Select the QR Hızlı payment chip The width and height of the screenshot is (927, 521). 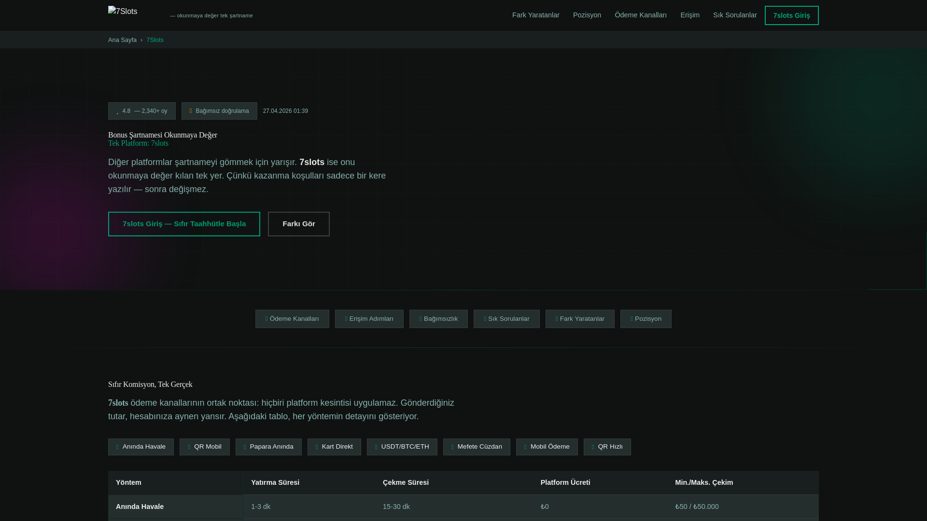tap(607, 447)
